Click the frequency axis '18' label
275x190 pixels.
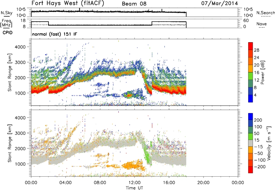click(x=23, y=21)
